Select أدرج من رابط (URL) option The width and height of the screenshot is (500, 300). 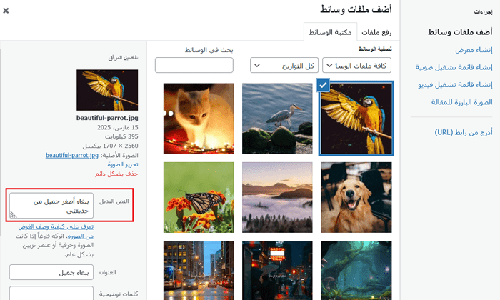pyautogui.click(x=464, y=132)
